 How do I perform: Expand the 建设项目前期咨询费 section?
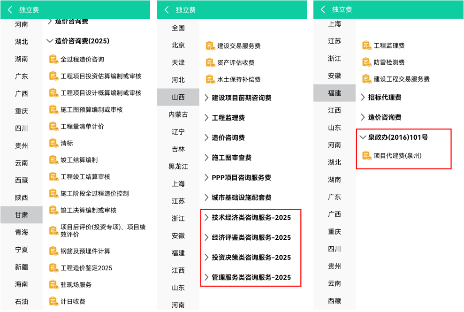tap(206, 98)
